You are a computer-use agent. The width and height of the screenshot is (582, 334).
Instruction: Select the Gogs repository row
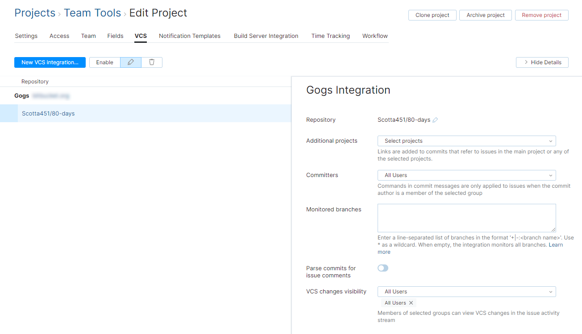coord(21,95)
